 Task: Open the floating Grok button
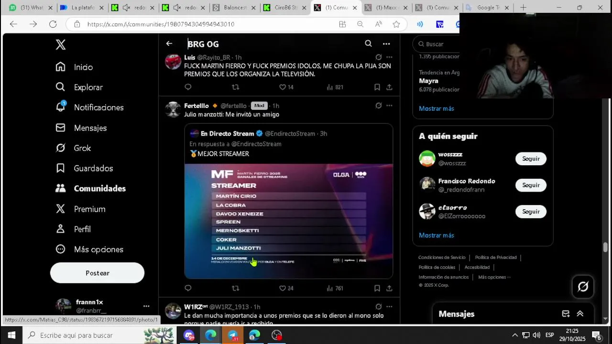coord(583,287)
